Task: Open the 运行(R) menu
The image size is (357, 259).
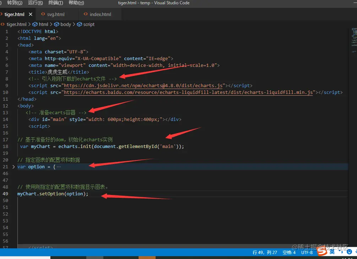Action: [35, 3]
